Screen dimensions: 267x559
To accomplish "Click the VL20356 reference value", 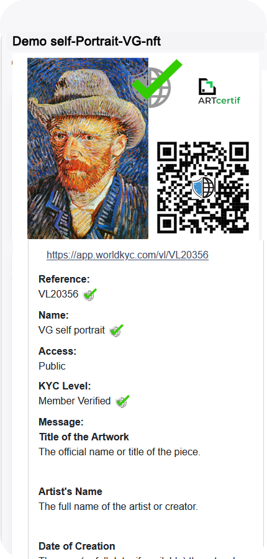I will [x=58, y=294].
